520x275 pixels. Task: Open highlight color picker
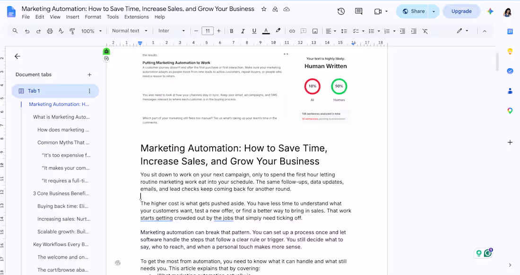click(x=278, y=31)
